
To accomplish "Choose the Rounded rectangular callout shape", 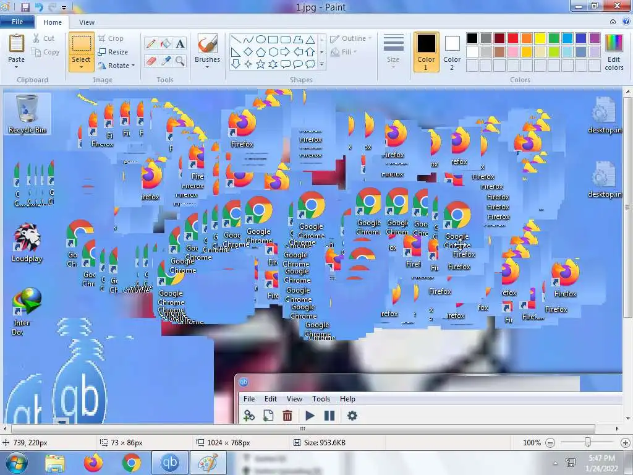I will [286, 64].
